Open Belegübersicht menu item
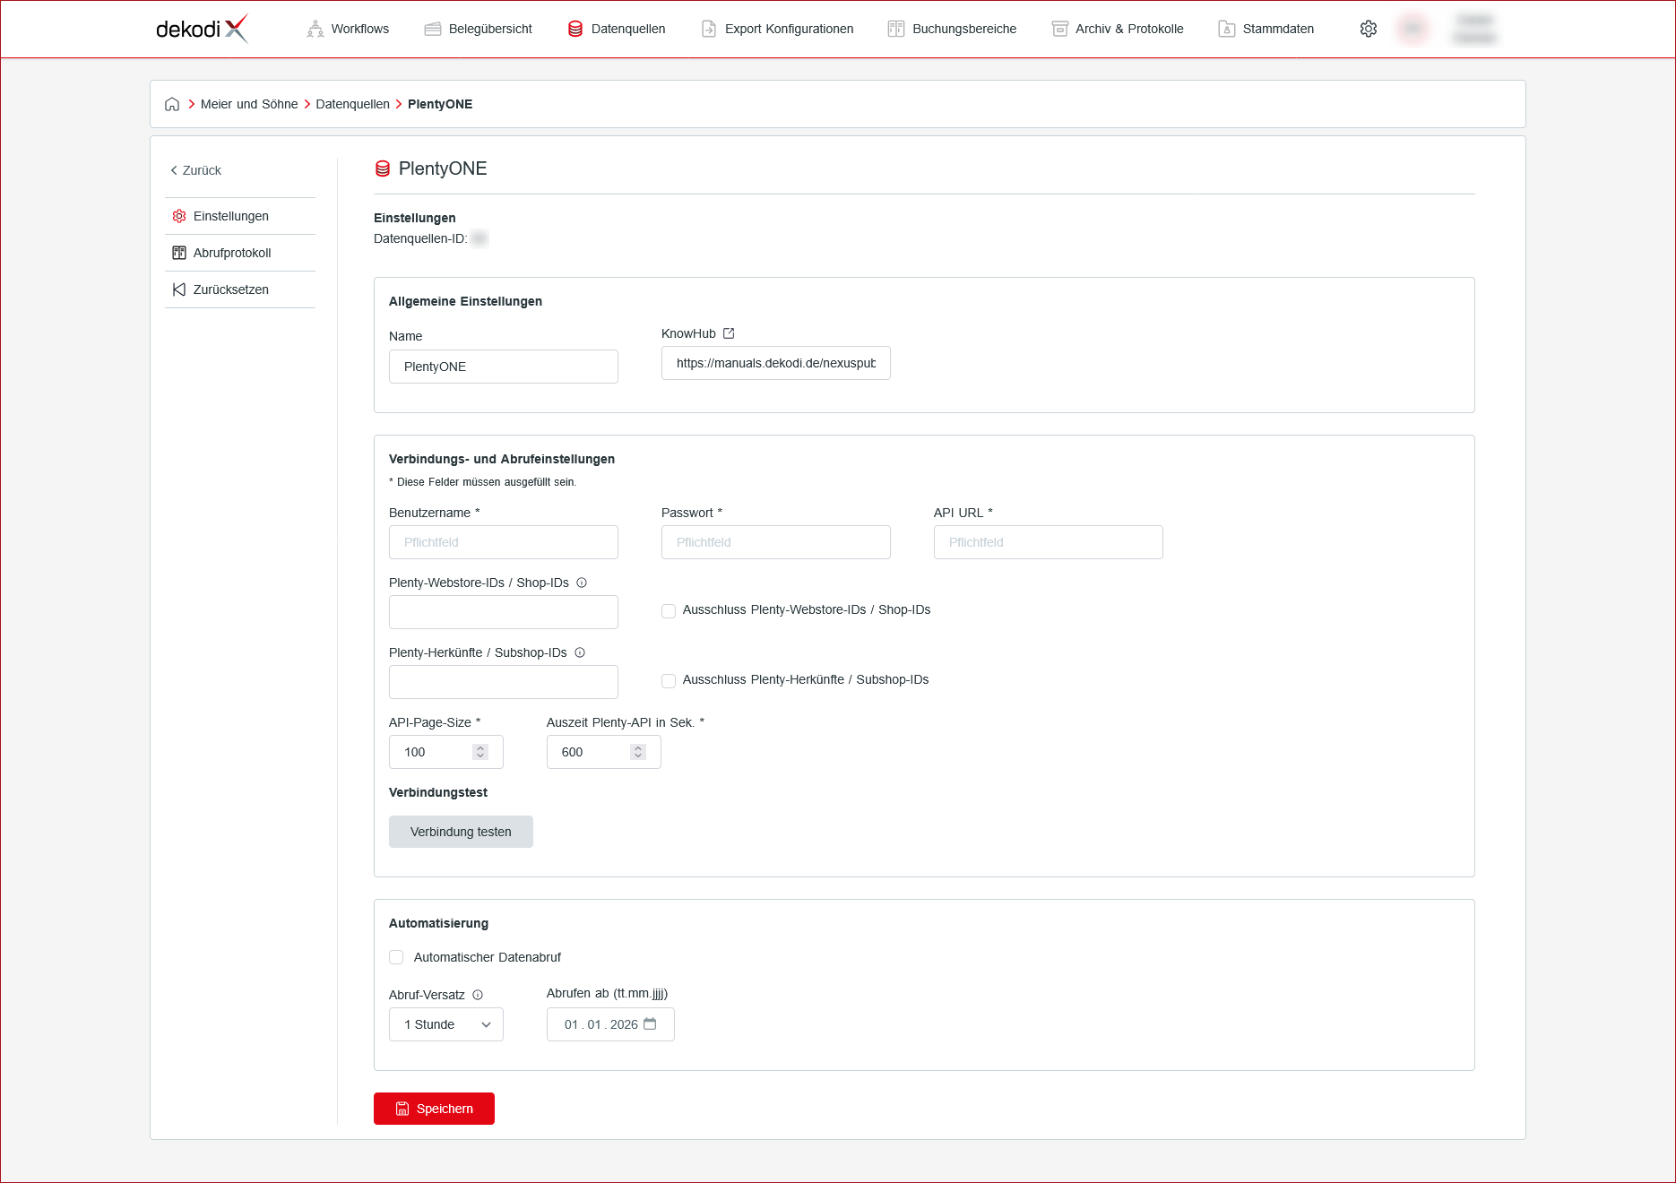The image size is (1676, 1183). [490, 29]
